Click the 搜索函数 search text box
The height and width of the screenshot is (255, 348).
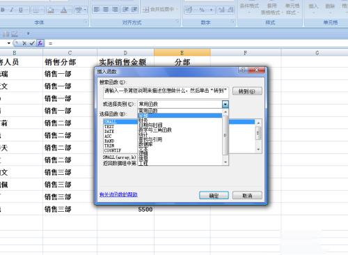pyautogui.click(x=166, y=93)
